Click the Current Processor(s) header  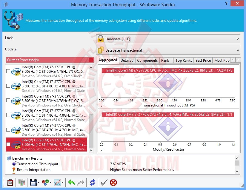click(x=50, y=60)
